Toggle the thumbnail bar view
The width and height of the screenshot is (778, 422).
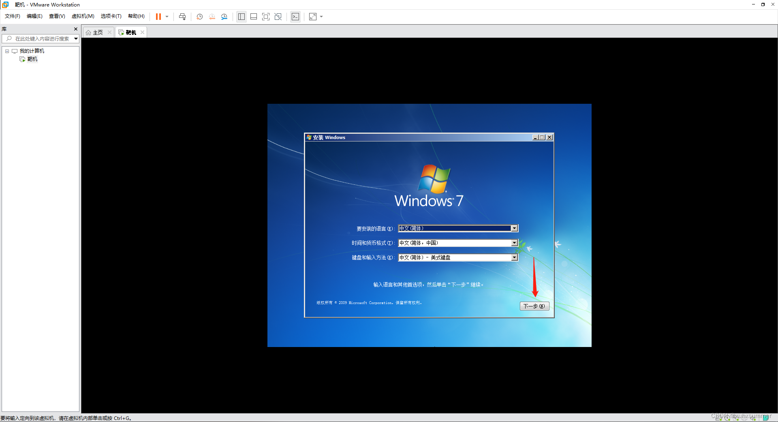tap(254, 17)
